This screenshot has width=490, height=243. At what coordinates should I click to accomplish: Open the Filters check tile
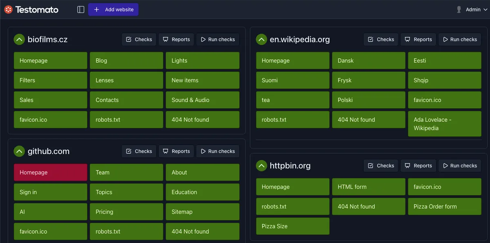51,80
